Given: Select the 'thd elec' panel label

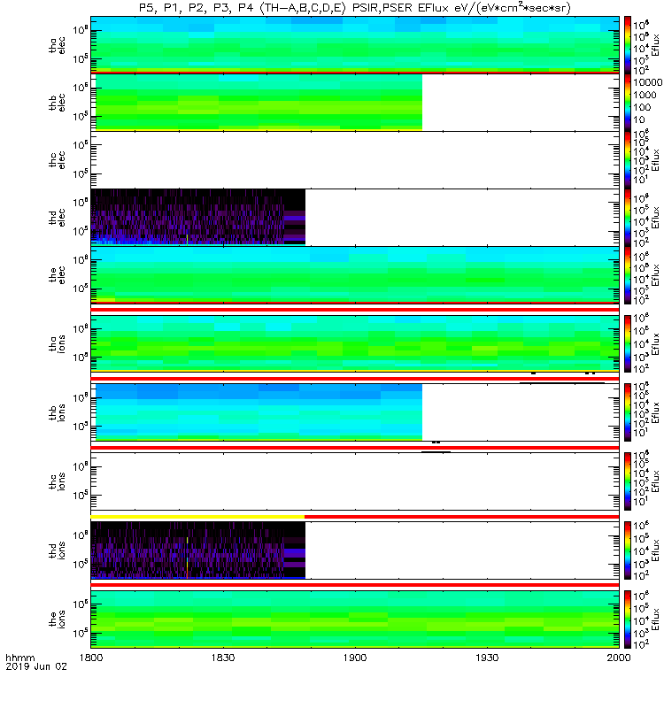Looking at the screenshot, I should click(58, 217).
